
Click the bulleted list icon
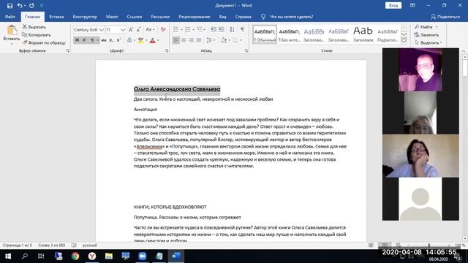click(175, 29)
